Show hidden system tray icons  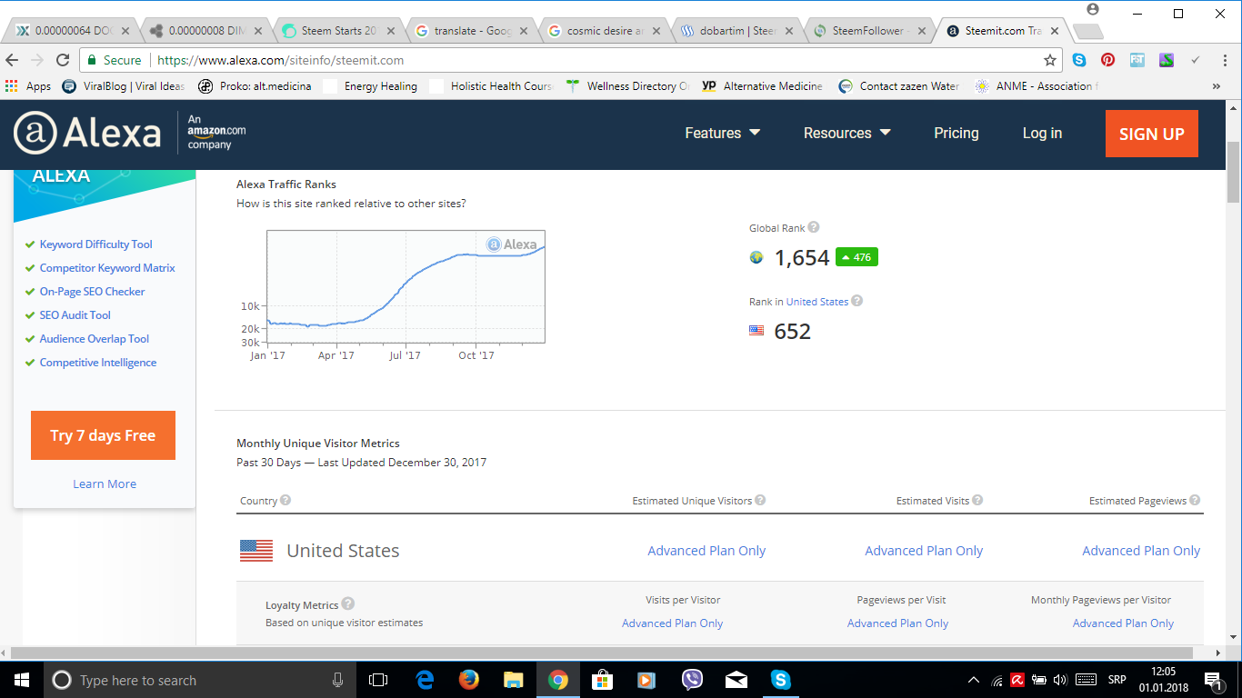tap(974, 680)
